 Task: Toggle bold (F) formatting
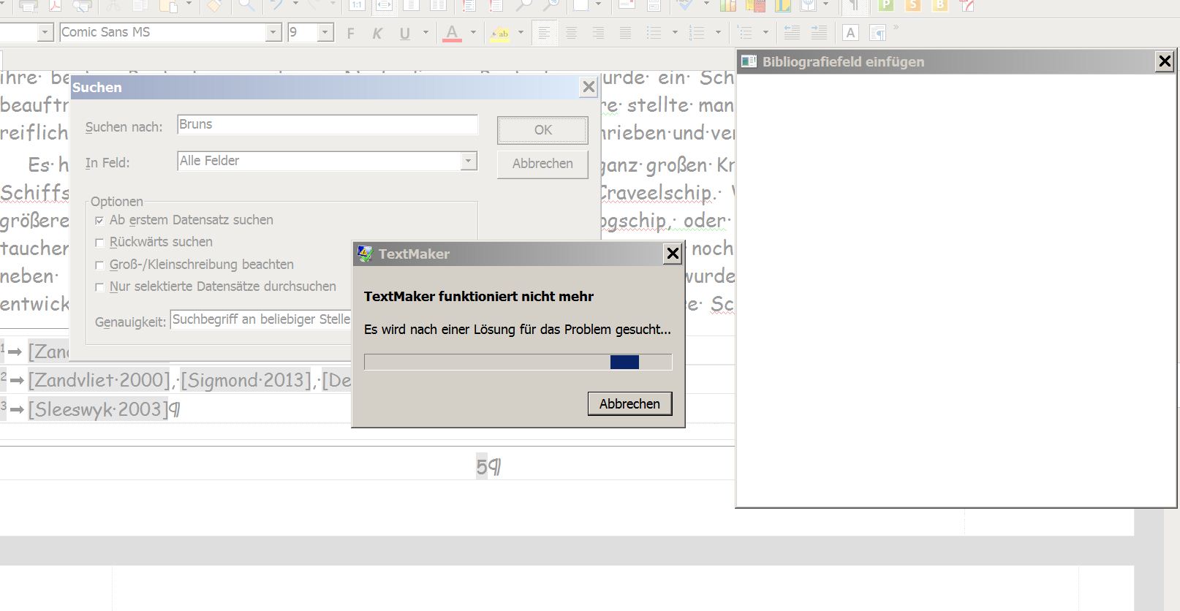[x=351, y=33]
